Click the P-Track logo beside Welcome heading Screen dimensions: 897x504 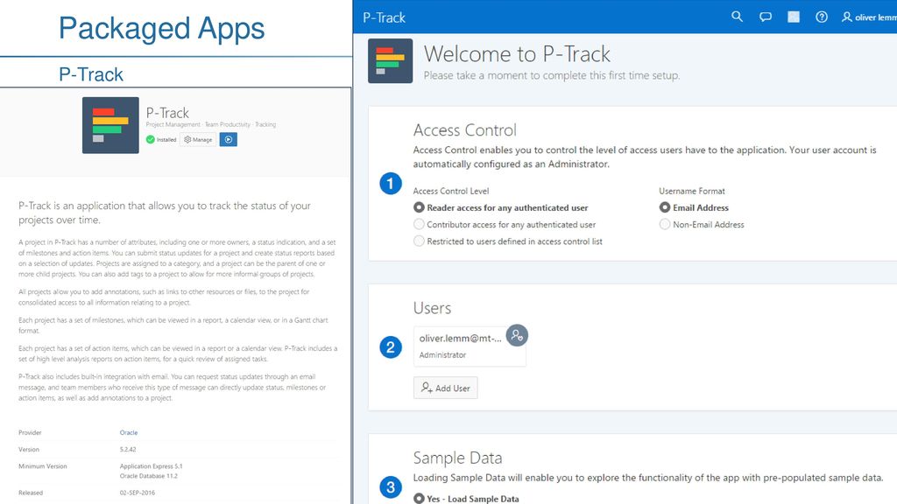pos(390,60)
